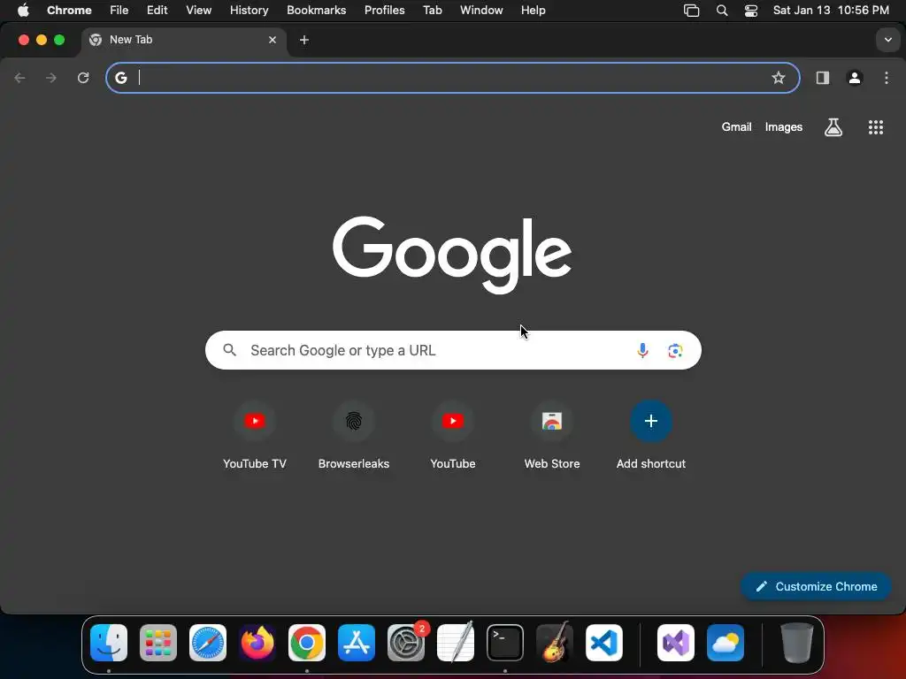Image resolution: width=906 pixels, height=679 pixels.
Task: Click the Chrome icon in the Dock
Action: pos(307,643)
